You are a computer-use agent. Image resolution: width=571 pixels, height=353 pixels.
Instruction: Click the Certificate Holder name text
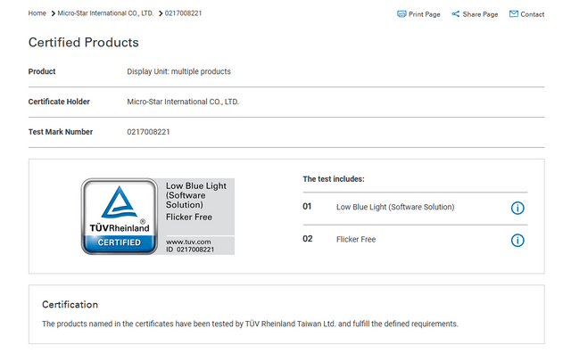click(183, 102)
